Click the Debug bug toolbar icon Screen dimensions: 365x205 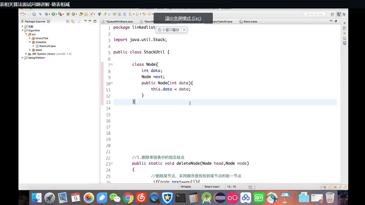pyautogui.click(x=46, y=14)
